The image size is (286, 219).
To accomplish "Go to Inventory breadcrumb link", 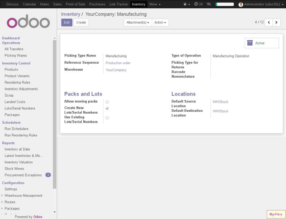I will tap(71, 14).
